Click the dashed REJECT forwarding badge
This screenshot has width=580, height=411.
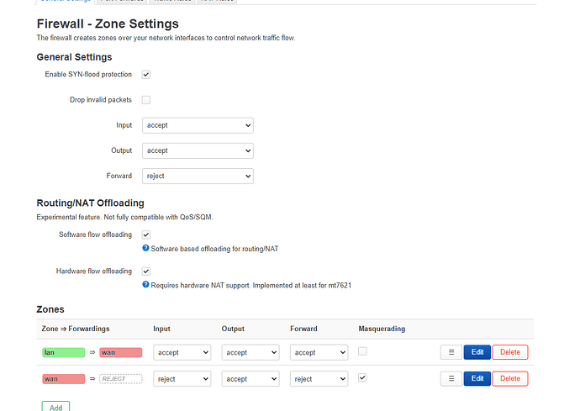point(120,379)
